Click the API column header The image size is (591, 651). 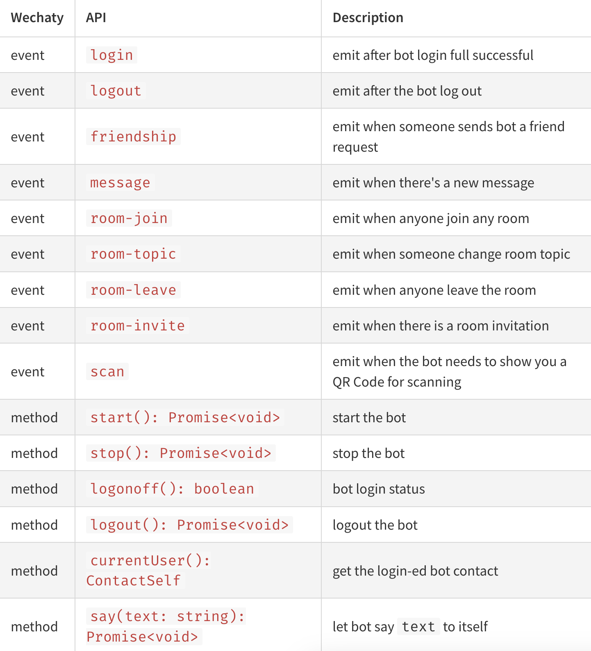coord(96,18)
